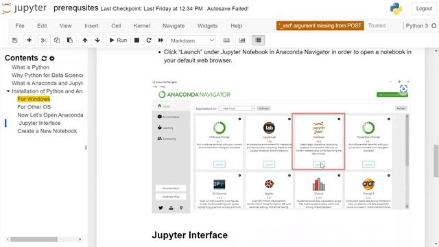Go to Installation of Python and Anaconda
Image resolution: width=439 pixels, height=247 pixels.
(47, 91)
